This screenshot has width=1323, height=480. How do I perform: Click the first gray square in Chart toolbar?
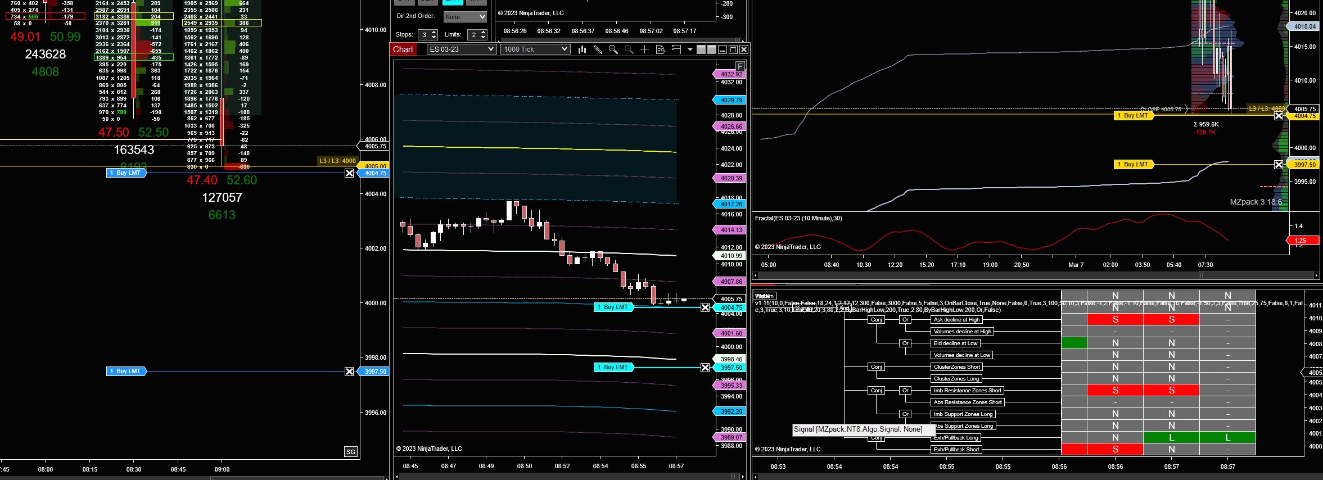click(x=701, y=49)
